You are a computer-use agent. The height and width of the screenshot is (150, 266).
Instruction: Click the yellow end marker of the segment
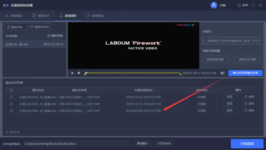click(180, 74)
